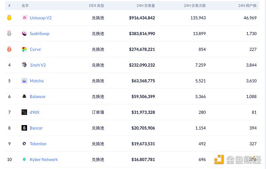Click the Bancor logo icon
Viewport: 266px width, 169px height.
coord(24,128)
